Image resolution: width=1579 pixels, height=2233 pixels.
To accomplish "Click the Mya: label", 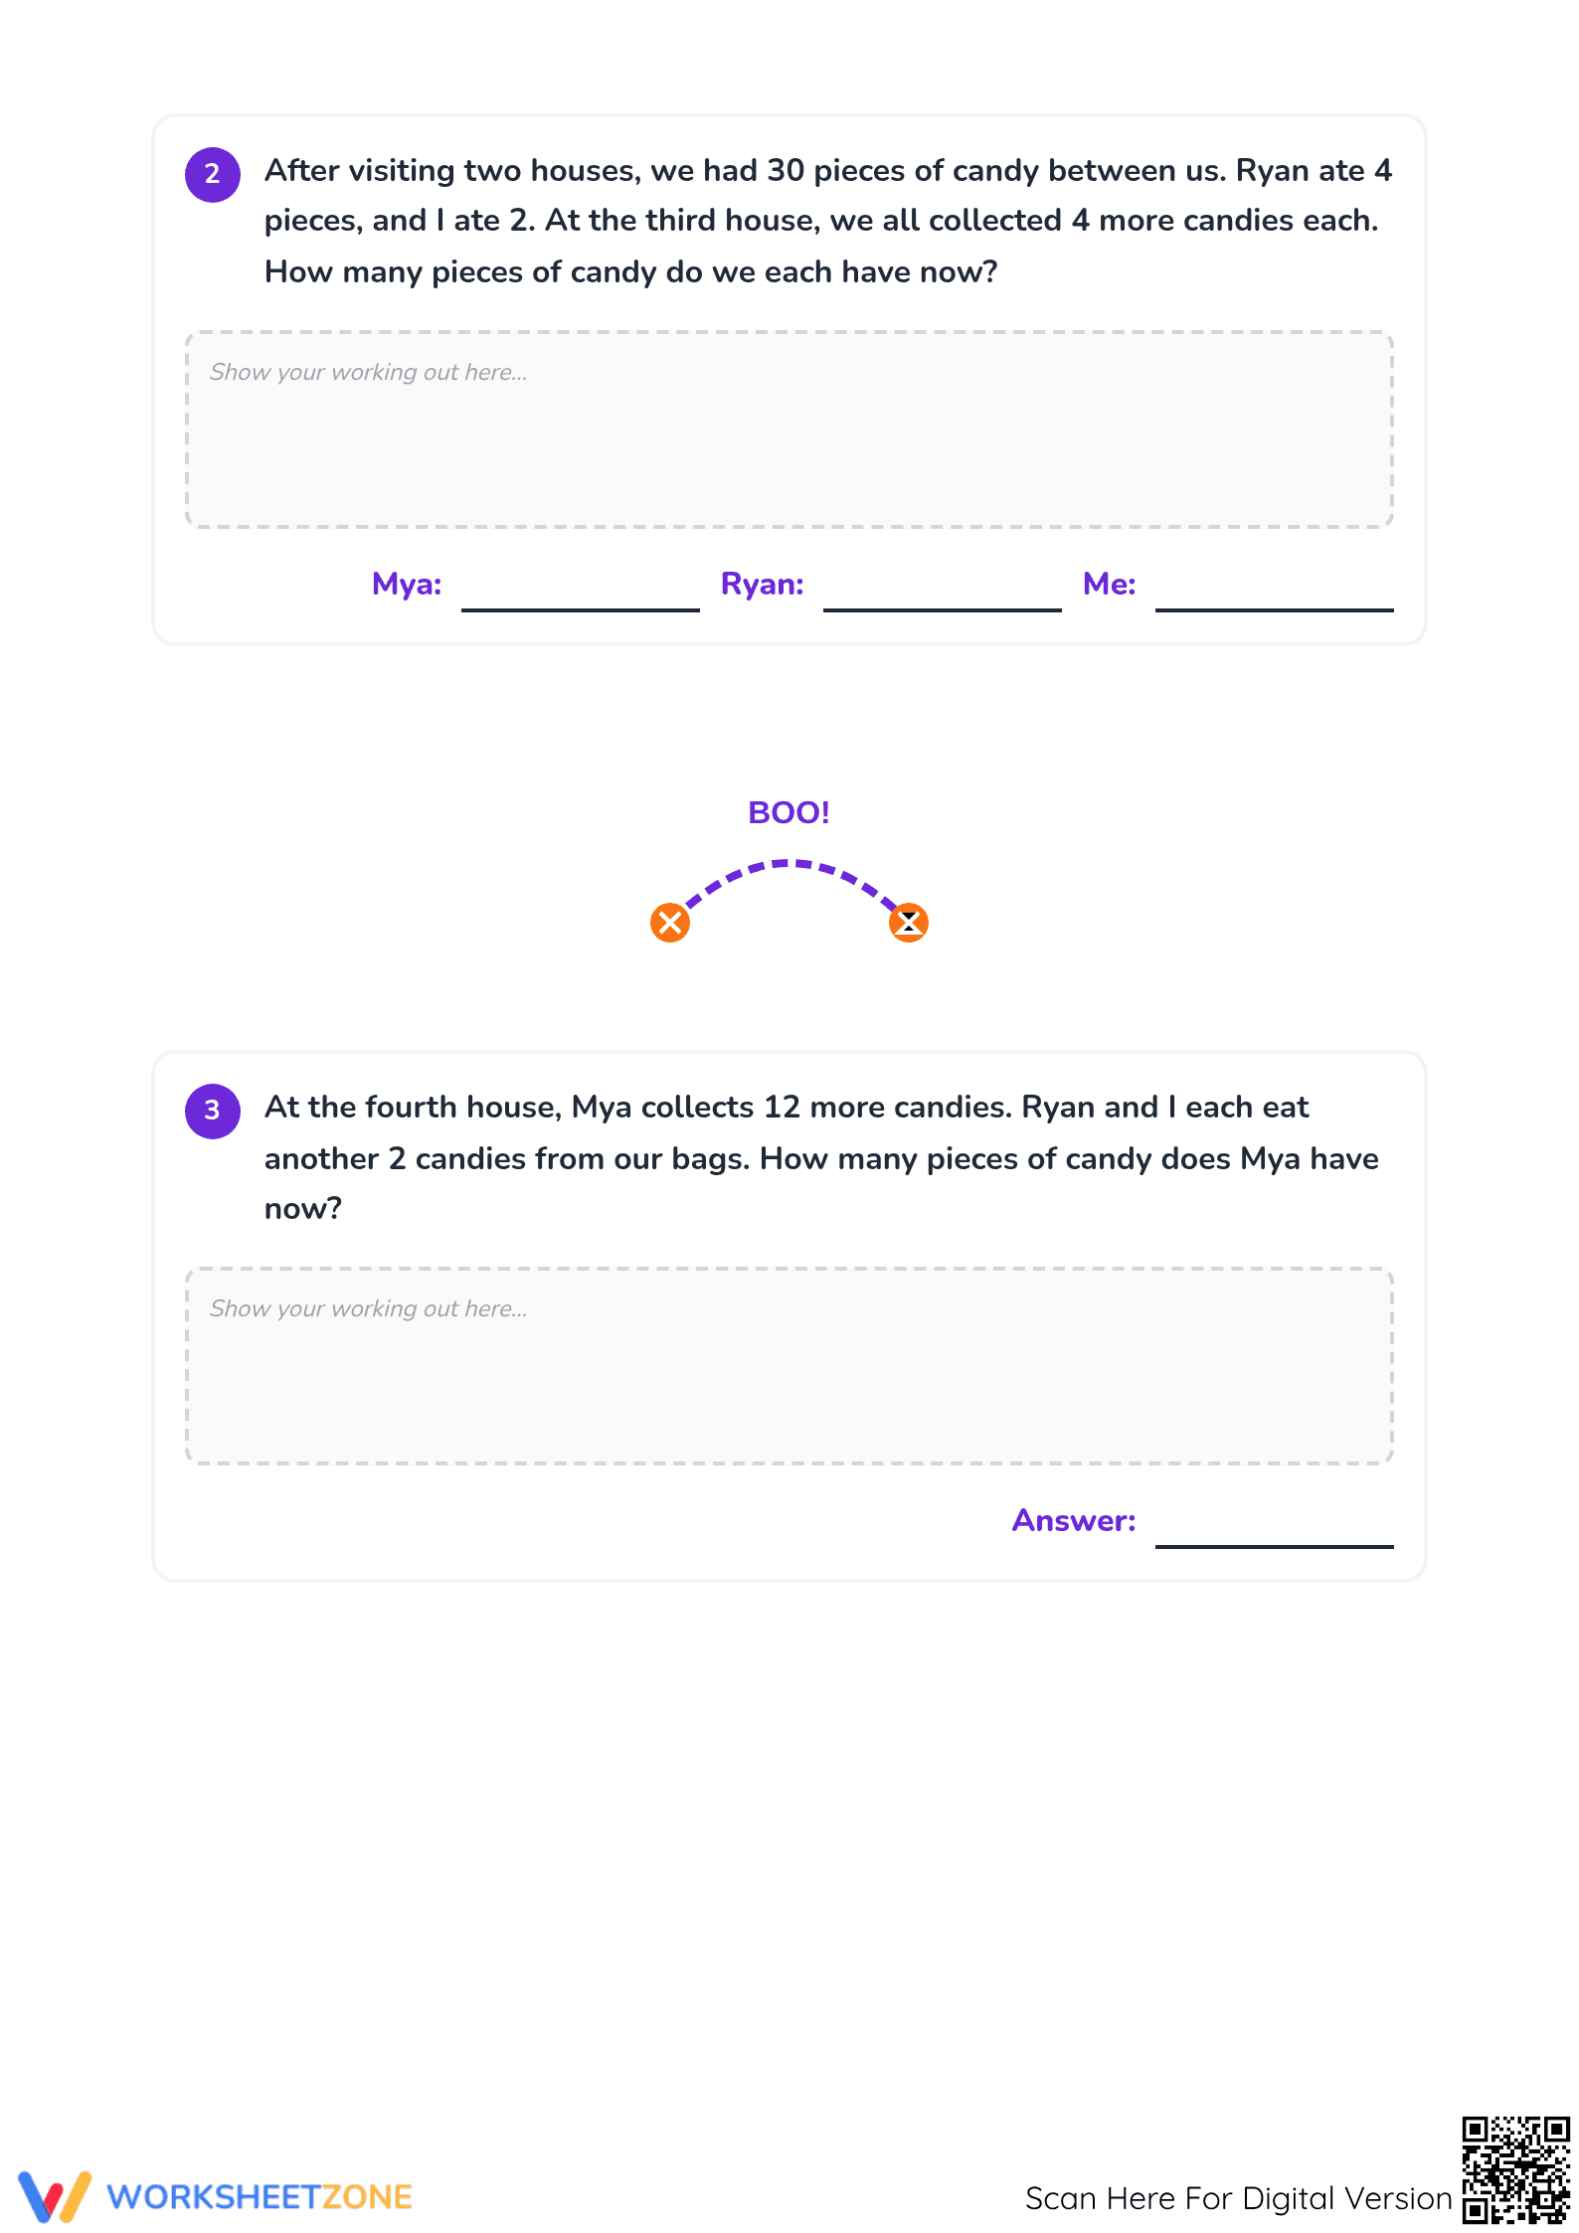I will click(x=407, y=584).
